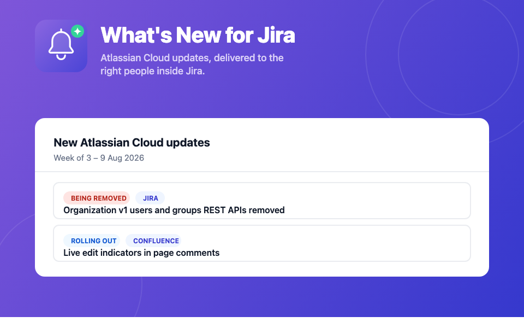Click the ROLLING OUT status tag
The image size is (524, 328).
[92, 241]
